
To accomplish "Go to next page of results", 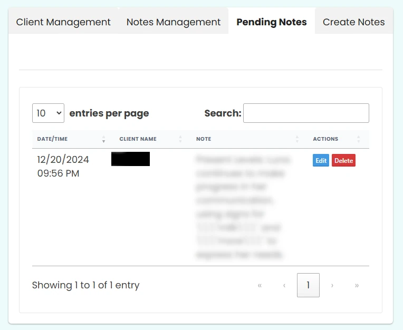I will pyautogui.click(x=332, y=285).
